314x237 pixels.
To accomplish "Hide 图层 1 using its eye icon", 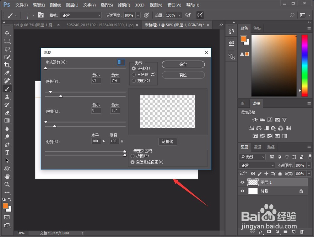I will click(242, 182).
